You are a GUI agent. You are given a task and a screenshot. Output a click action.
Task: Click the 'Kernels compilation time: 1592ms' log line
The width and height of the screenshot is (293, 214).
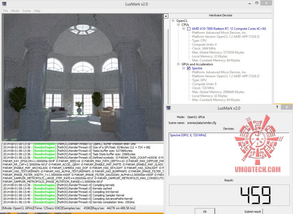point(69,202)
